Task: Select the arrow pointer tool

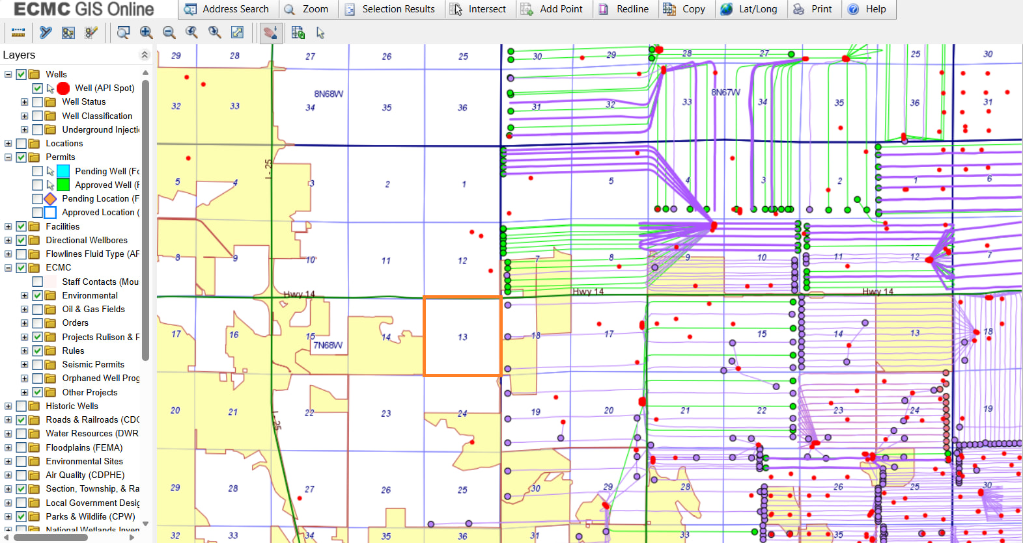Action: [x=320, y=33]
